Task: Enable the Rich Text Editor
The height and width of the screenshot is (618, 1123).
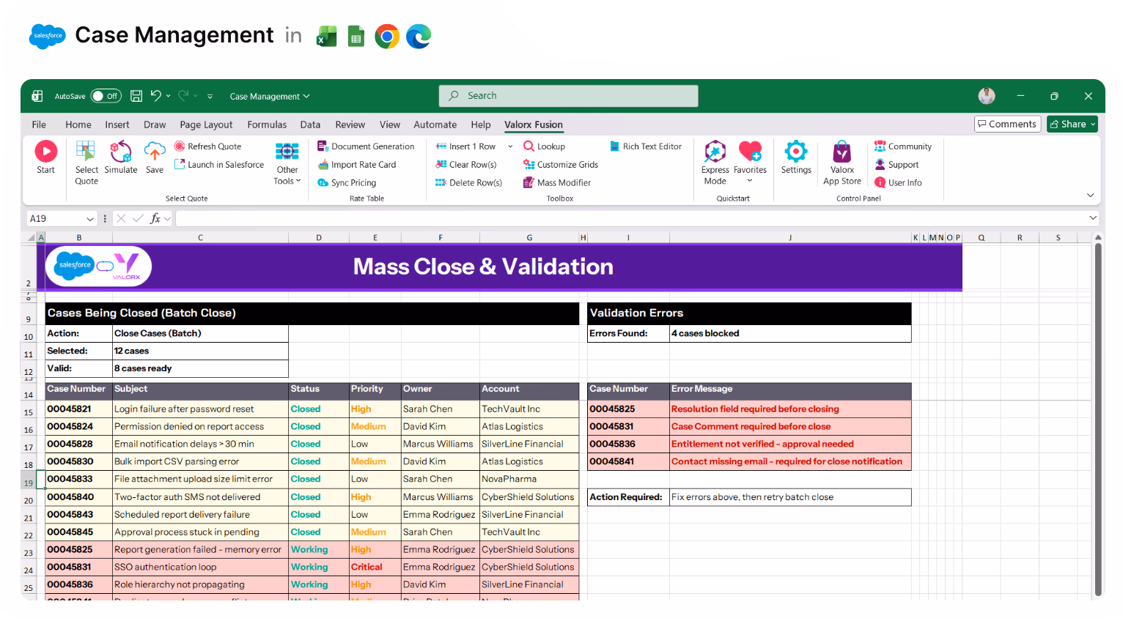Action: point(646,146)
